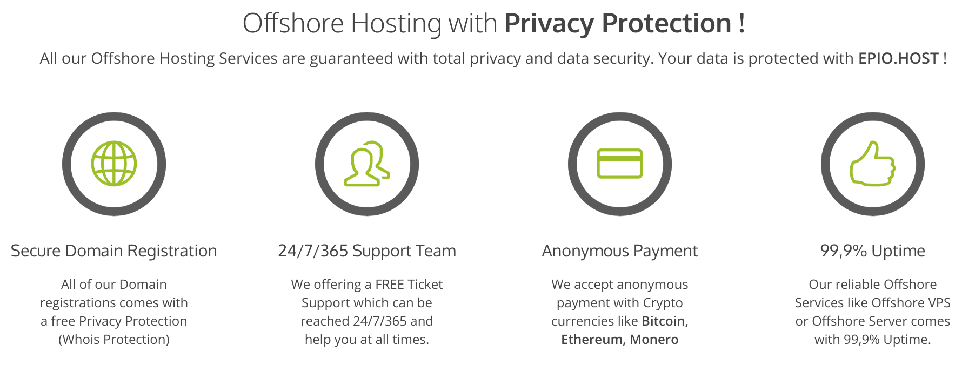Select the 99,9% Uptime heading
962x365 pixels.
(x=873, y=251)
